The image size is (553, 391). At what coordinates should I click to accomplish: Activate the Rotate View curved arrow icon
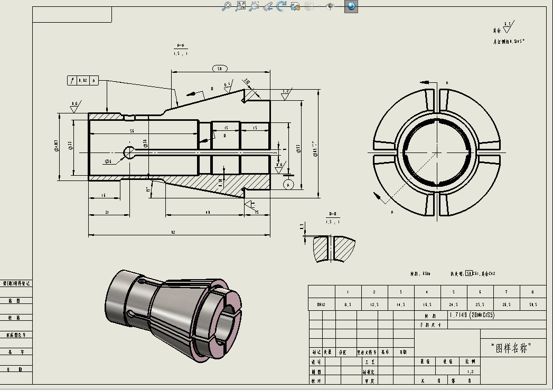[281, 6]
